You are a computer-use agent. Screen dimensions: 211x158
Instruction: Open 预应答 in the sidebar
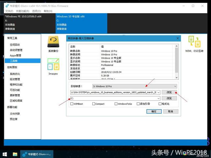tap(14, 119)
